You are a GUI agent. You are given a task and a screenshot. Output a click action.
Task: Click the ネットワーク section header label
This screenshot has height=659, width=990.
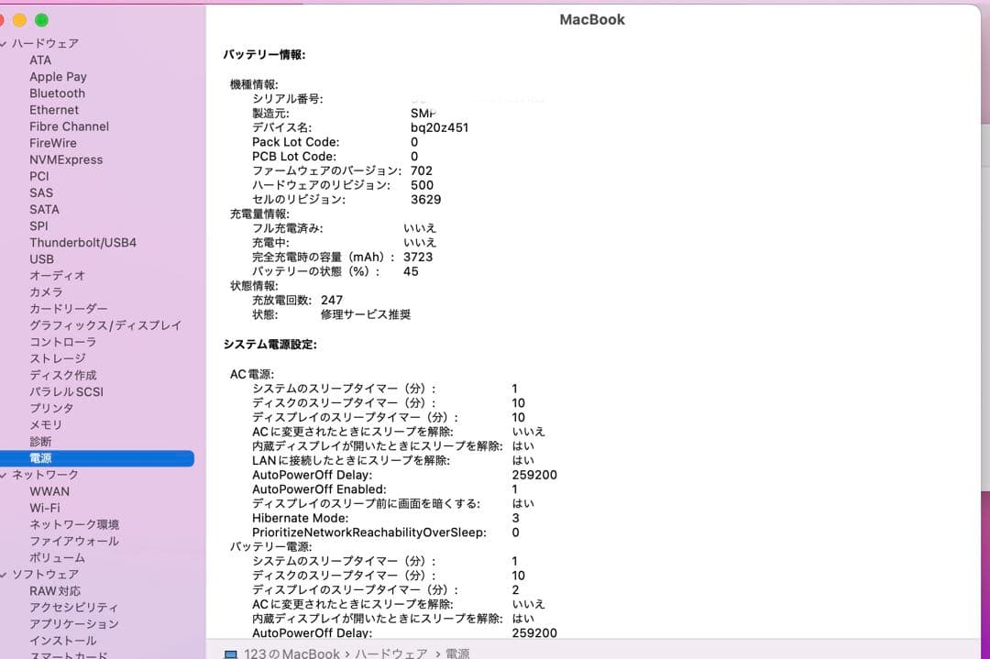point(46,475)
